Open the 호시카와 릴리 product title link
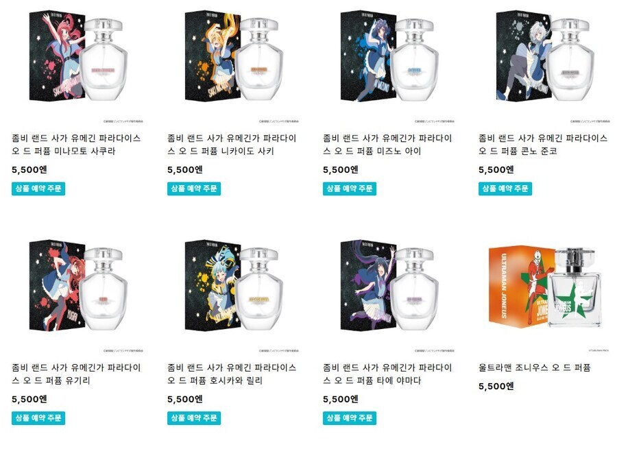Viewport: 617px width, 449px height. pos(232,374)
